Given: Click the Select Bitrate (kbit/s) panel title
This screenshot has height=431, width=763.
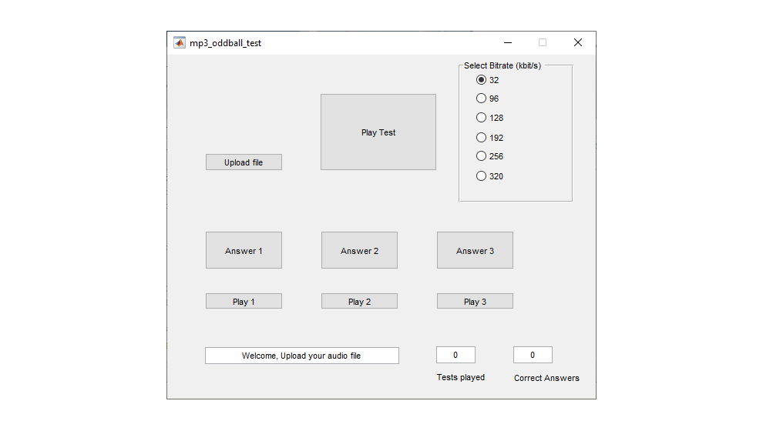Looking at the screenshot, I should [x=503, y=65].
